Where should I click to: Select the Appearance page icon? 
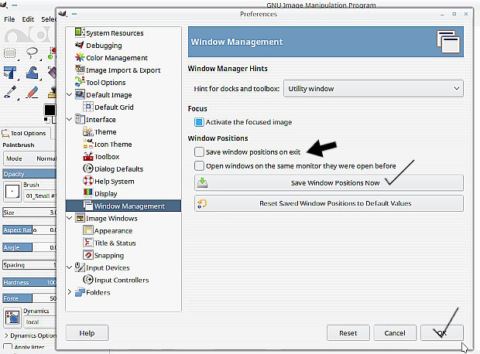(x=88, y=230)
